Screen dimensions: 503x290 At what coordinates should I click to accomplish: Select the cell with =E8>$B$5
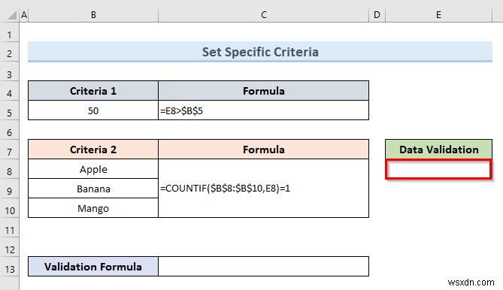(263, 110)
